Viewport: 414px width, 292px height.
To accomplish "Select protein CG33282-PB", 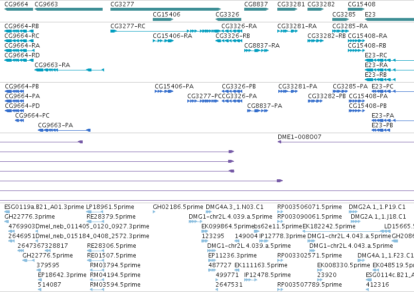I will pos(327,96).
